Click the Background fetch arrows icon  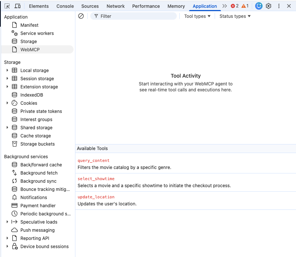coord(14,173)
